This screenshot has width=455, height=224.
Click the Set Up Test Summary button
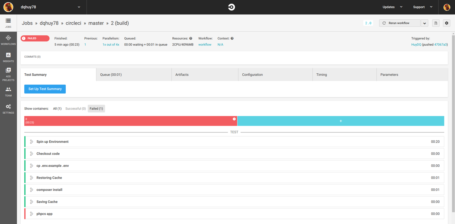point(45,89)
